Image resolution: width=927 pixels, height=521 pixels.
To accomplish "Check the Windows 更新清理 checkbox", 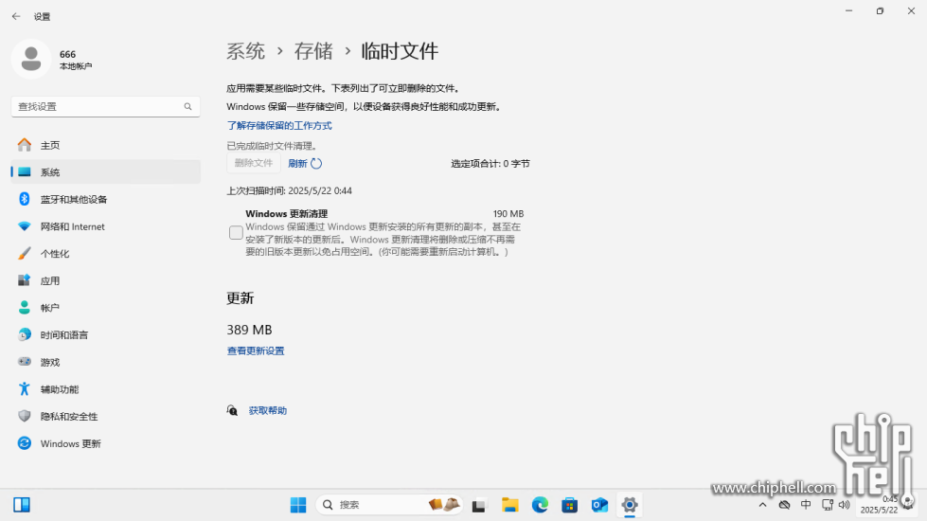I will click(x=236, y=232).
